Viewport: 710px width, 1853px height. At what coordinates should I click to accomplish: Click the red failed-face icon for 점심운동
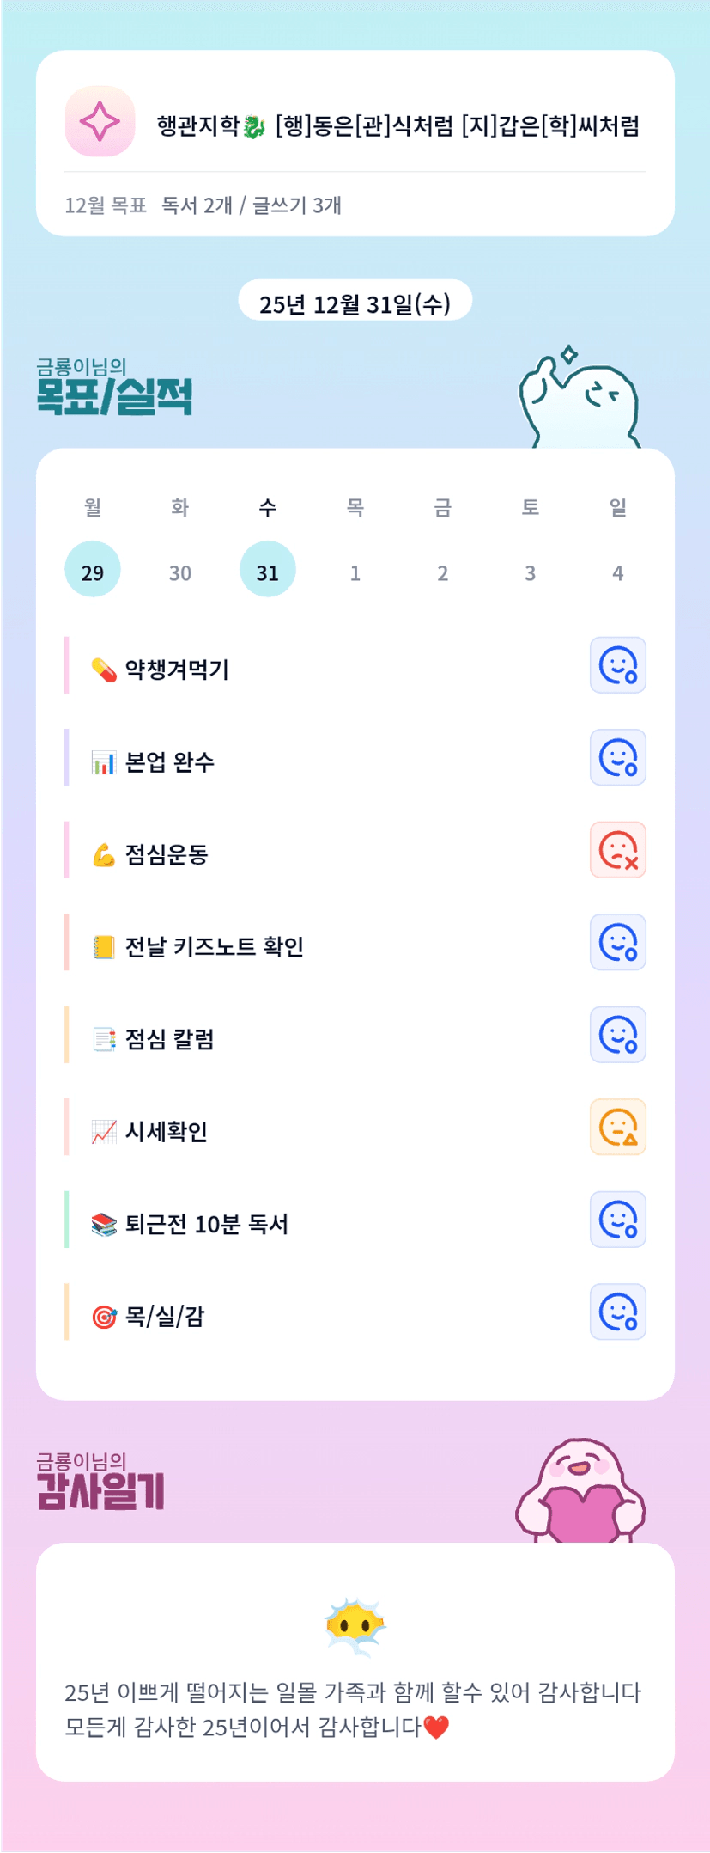click(617, 850)
